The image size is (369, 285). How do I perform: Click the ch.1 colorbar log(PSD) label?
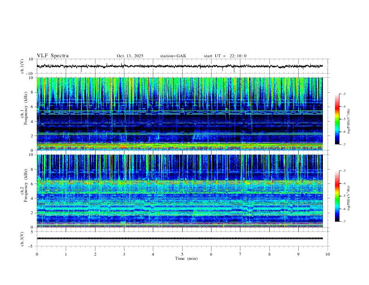coord(348,121)
